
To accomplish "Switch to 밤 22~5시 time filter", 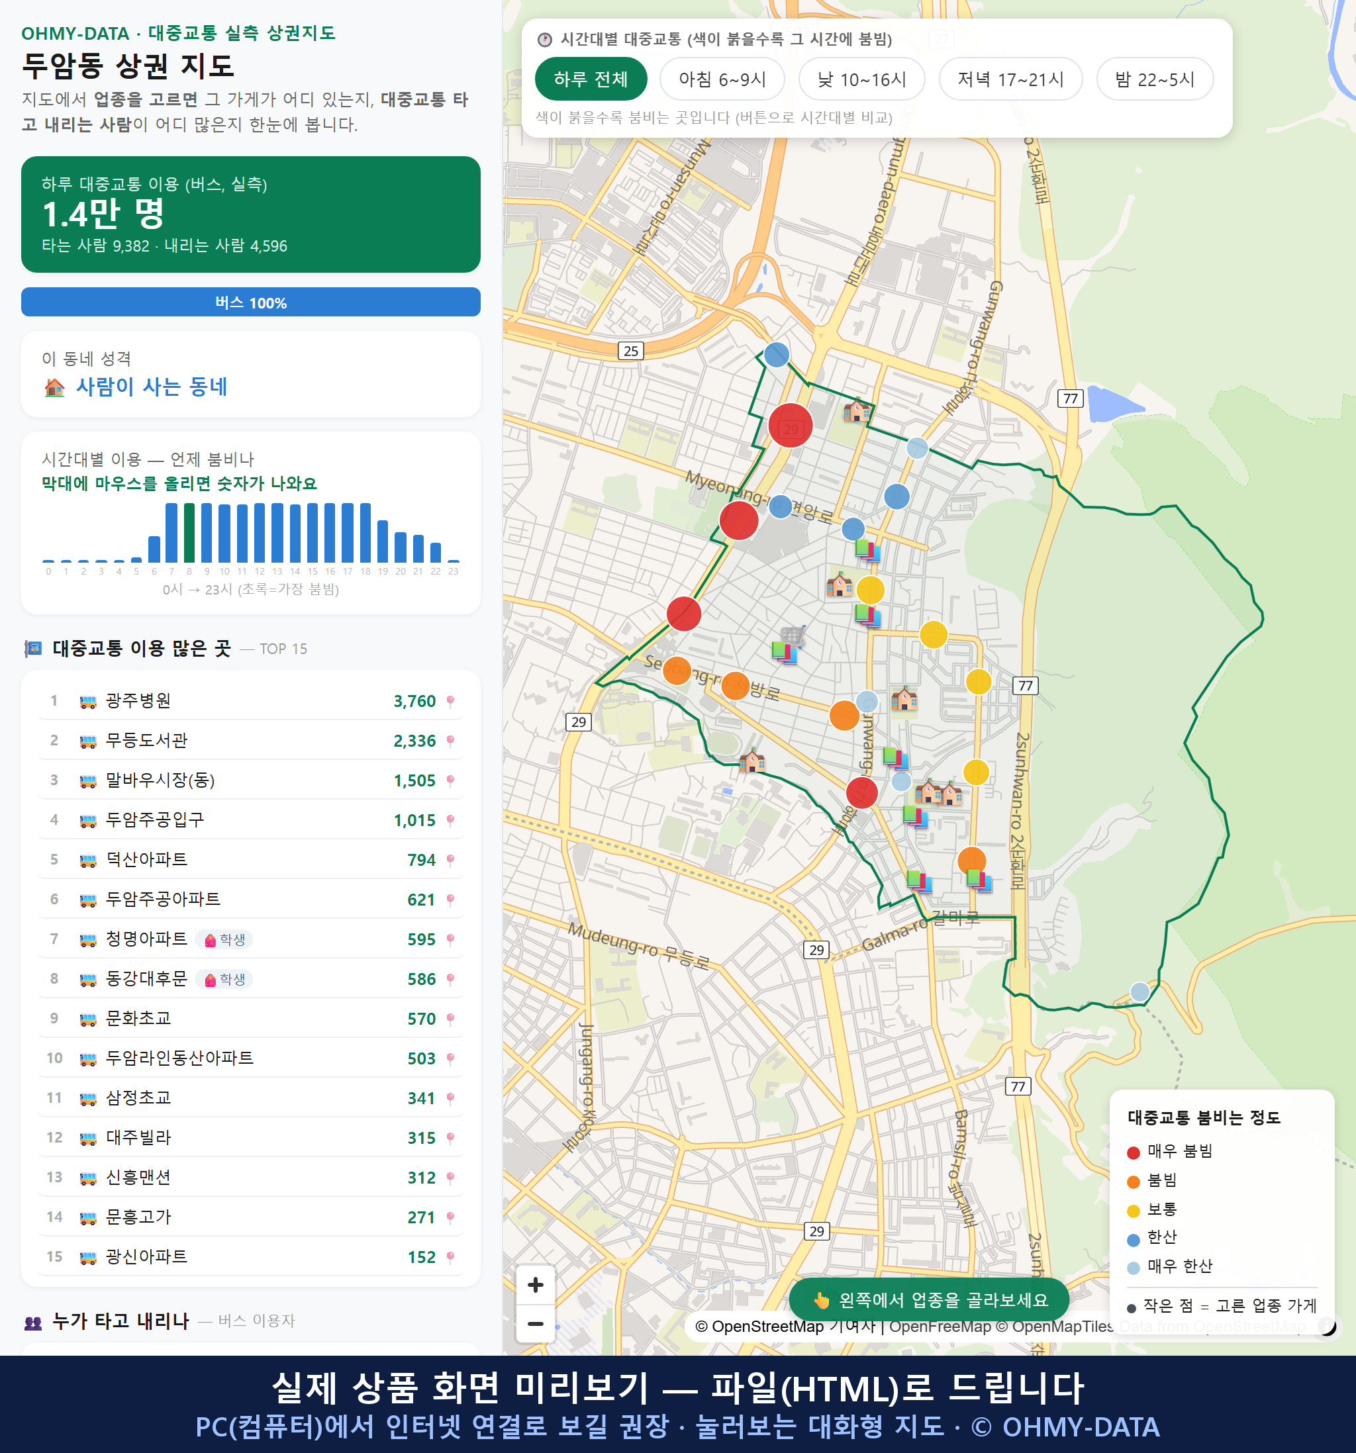I will (x=1155, y=79).
